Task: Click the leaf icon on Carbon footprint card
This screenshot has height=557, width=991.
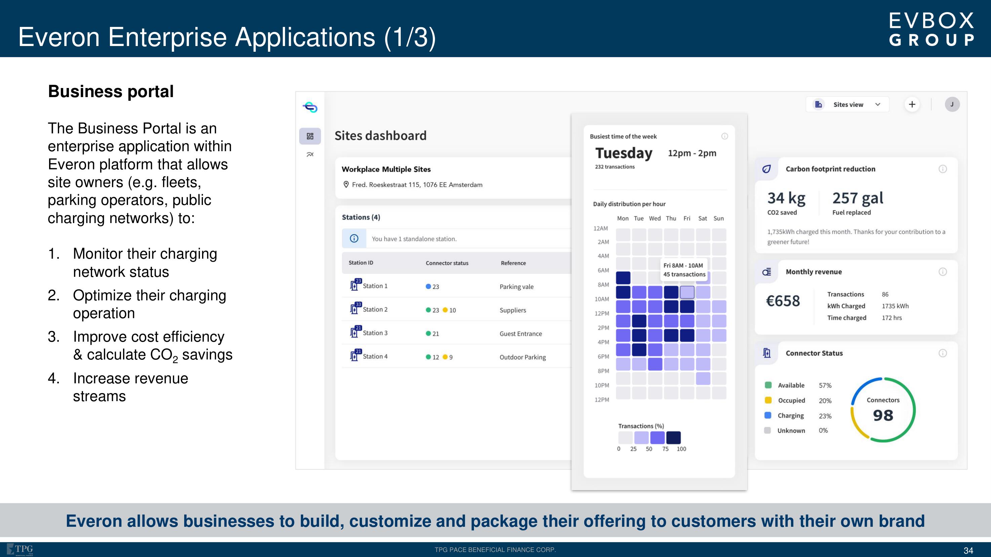Action: [766, 169]
